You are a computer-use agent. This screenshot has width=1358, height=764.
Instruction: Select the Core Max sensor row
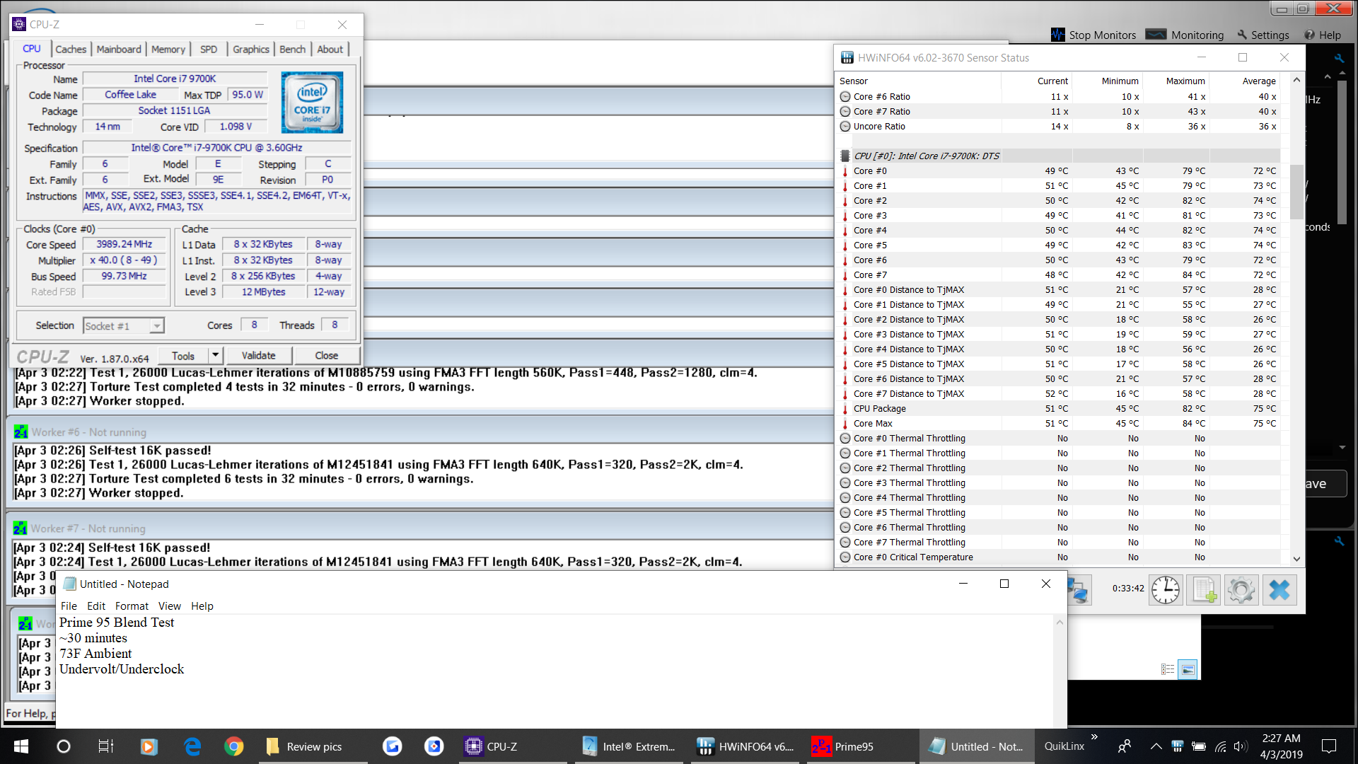pyautogui.click(x=1059, y=423)
